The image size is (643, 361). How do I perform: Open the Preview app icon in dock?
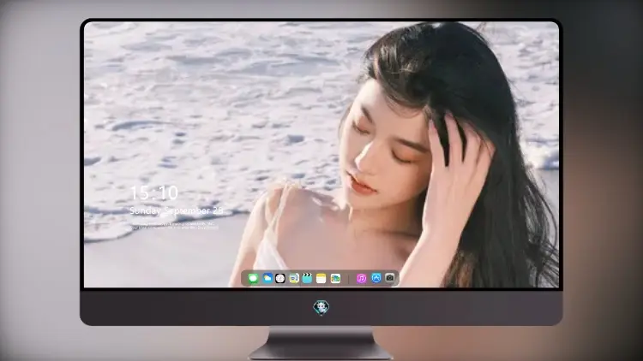pyautogui.click(x=294, y=279)
